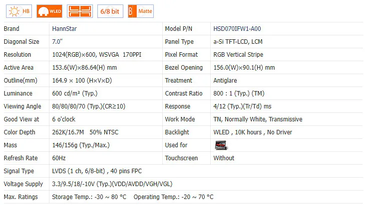Click the Viewing Angle label
The width and height of the screenshot is (365, 205).
(22, 106)
